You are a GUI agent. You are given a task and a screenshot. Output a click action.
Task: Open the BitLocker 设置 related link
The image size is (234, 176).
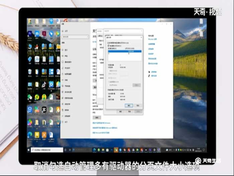click(152, 39)
